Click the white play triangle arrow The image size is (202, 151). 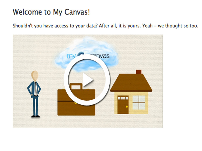(x=88, y=80)
